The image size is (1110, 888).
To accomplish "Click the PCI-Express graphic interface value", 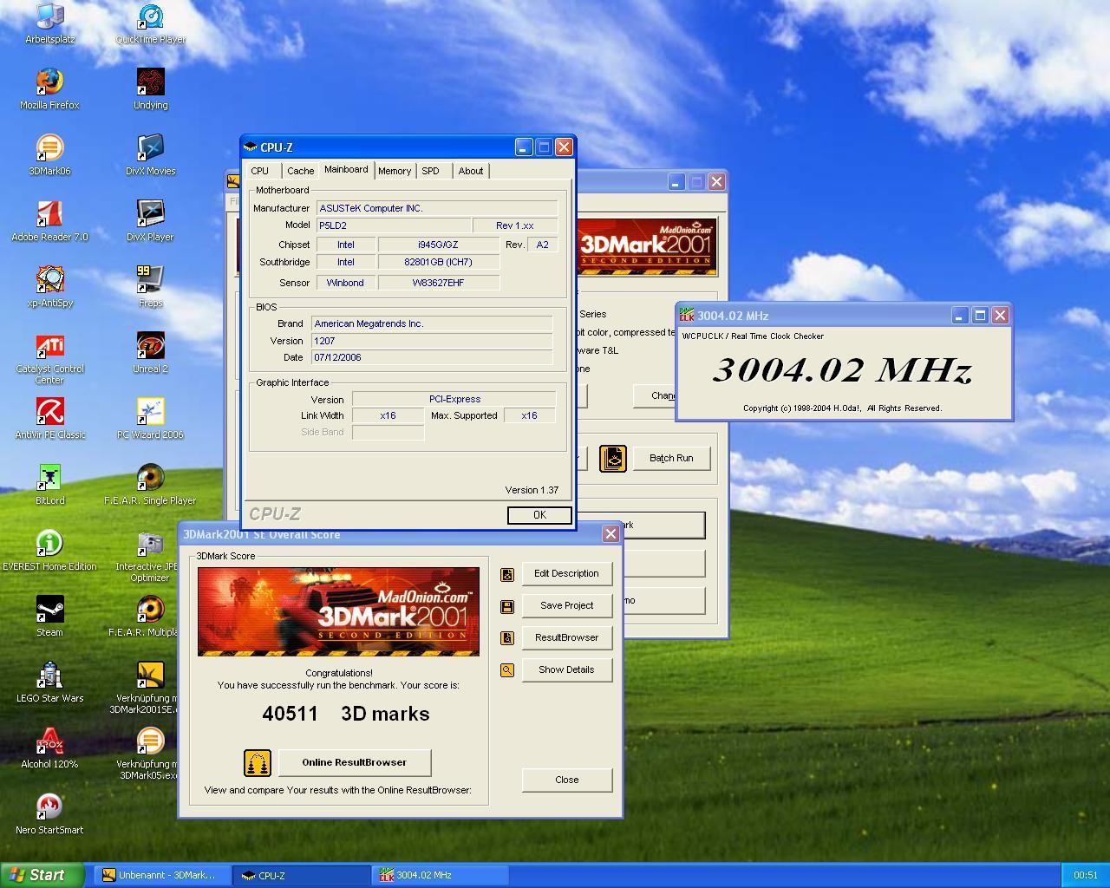I will click(x=454, y=399).
